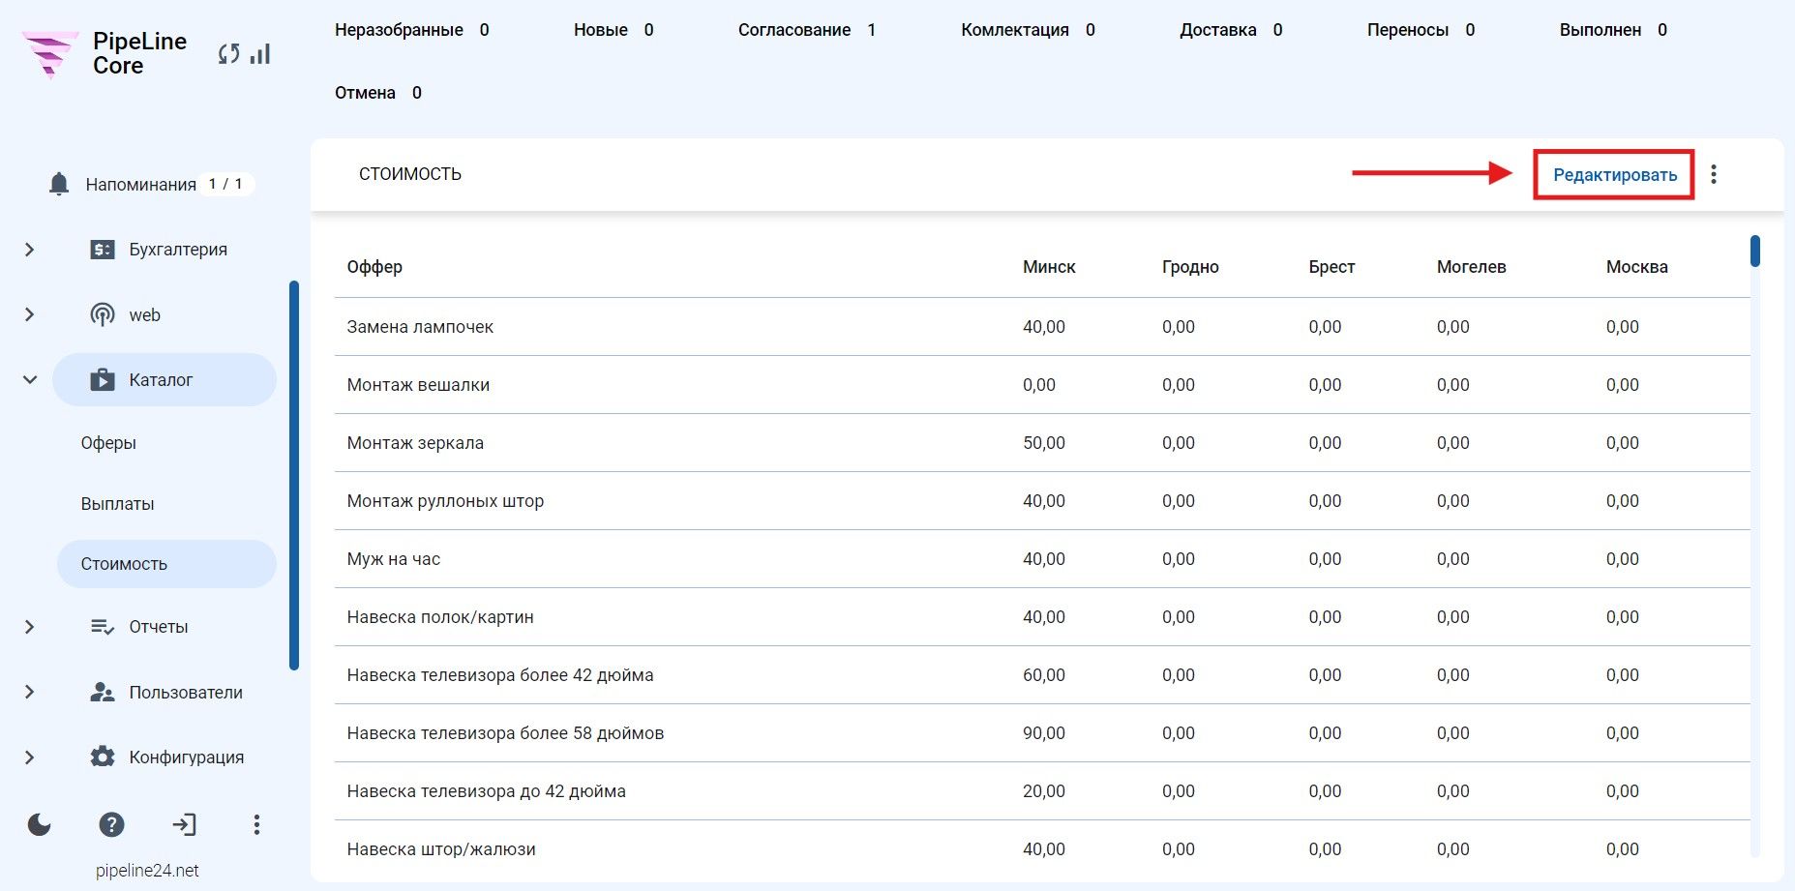Select the Стоимость submenu item
The image size is (1795, 891).
[x=166, y=564]
